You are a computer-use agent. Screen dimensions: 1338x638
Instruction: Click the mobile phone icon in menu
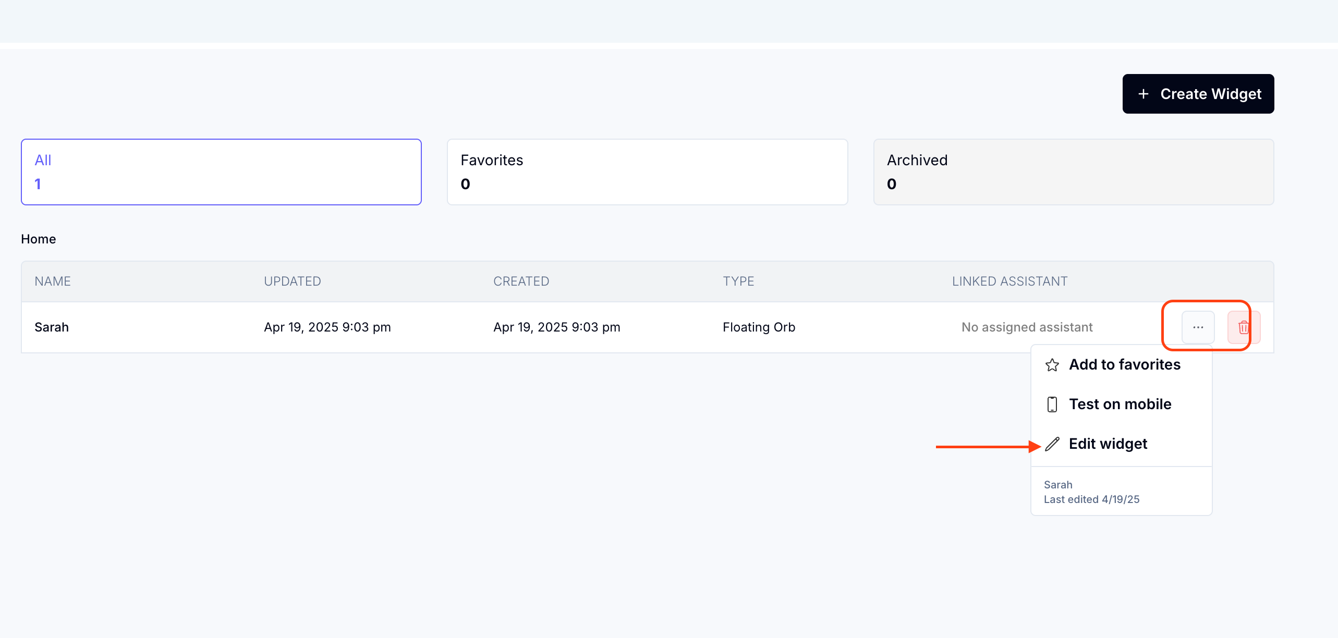(x=1052, y=404)
